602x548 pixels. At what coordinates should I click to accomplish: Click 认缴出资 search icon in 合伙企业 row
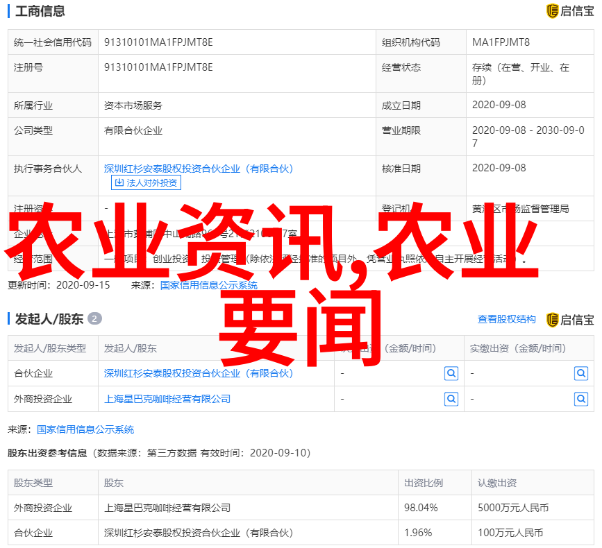tap(451, 373)
